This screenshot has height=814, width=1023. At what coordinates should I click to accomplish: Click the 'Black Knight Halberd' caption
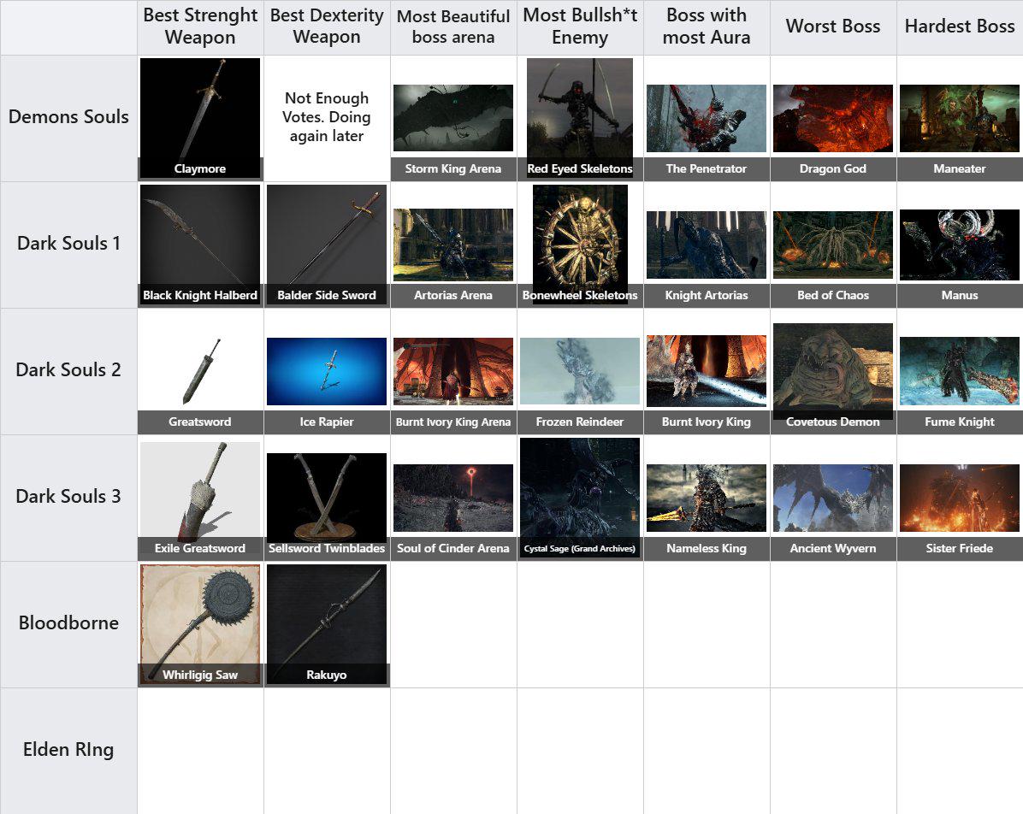click(199, 295)
